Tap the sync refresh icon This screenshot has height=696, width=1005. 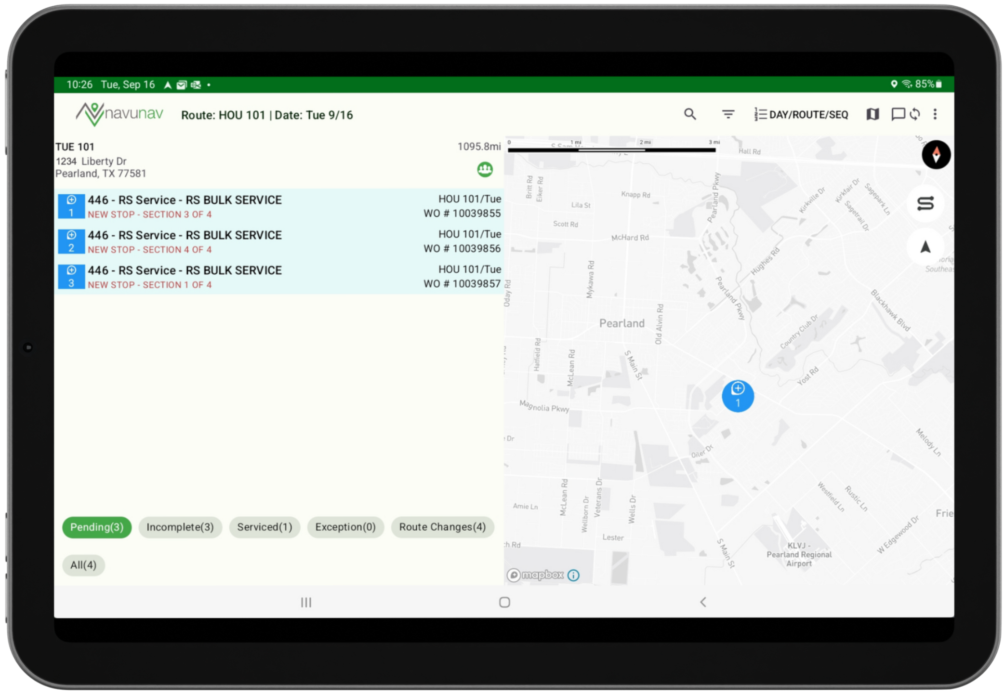point(915,114)
